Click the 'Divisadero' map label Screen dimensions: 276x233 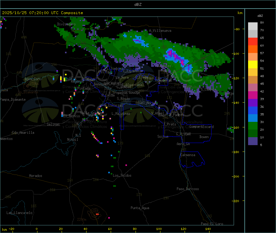(66, 24)
